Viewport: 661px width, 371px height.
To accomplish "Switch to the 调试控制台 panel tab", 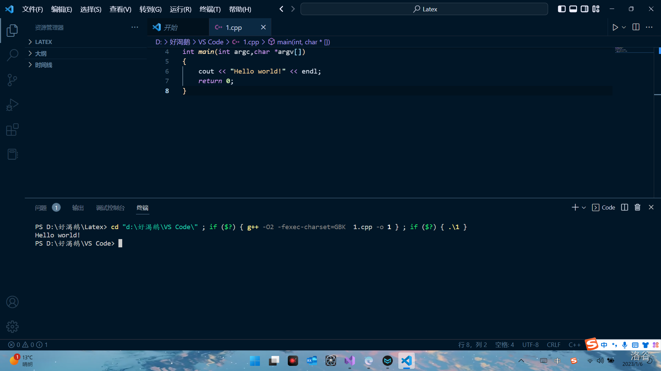I will [x=110, y=208].
